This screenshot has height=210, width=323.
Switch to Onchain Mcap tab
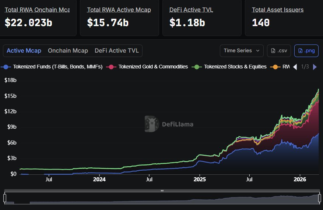[68, 51]
